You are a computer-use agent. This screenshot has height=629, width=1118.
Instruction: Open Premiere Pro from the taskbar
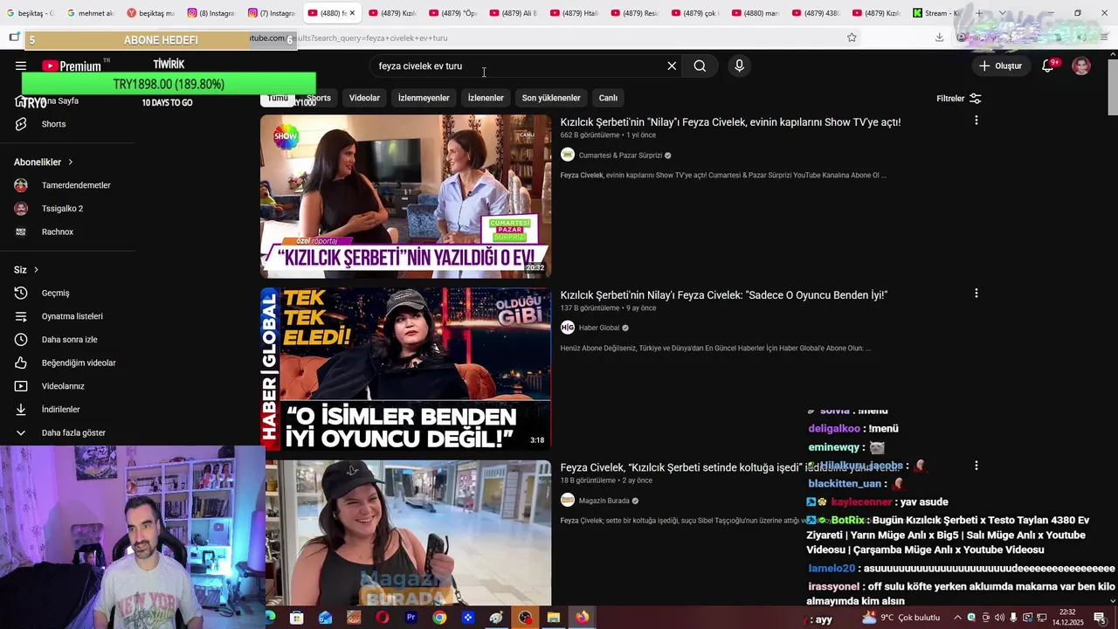(x=411, y=618)
